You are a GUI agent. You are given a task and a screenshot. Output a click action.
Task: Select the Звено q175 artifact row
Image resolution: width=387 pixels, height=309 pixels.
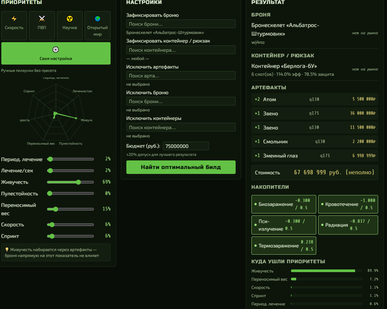click(x=315, y=113)
